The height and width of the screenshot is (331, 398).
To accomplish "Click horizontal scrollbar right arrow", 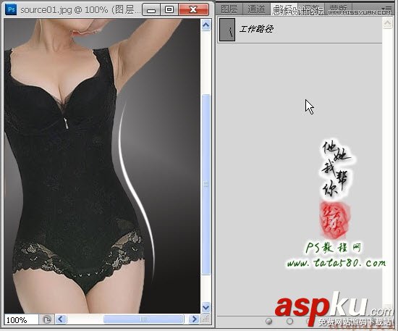I will [x=194, y=319].
